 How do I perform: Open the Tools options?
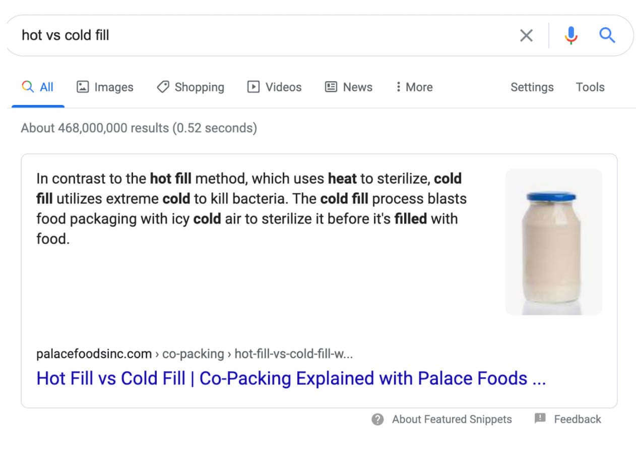[x=590, y=87]
